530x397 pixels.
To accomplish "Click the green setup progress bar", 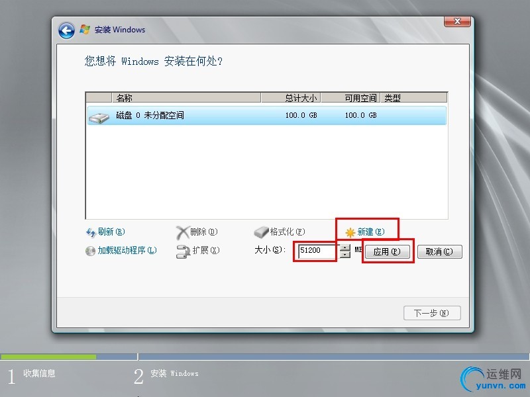I will click(x=48, y=357).
